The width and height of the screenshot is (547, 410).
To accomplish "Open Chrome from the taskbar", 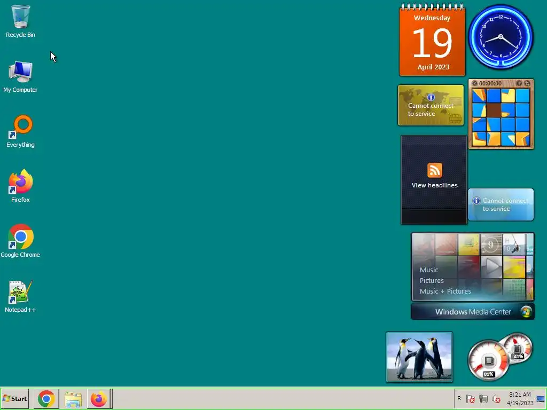I will tap(46, 398).
